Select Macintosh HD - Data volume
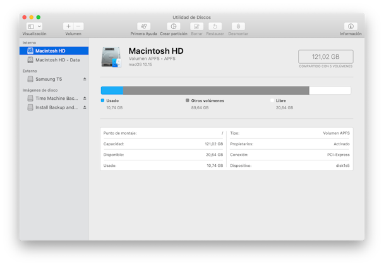This screenshot has width=384, height=266. pyautogui.click(x=54, y=60)
